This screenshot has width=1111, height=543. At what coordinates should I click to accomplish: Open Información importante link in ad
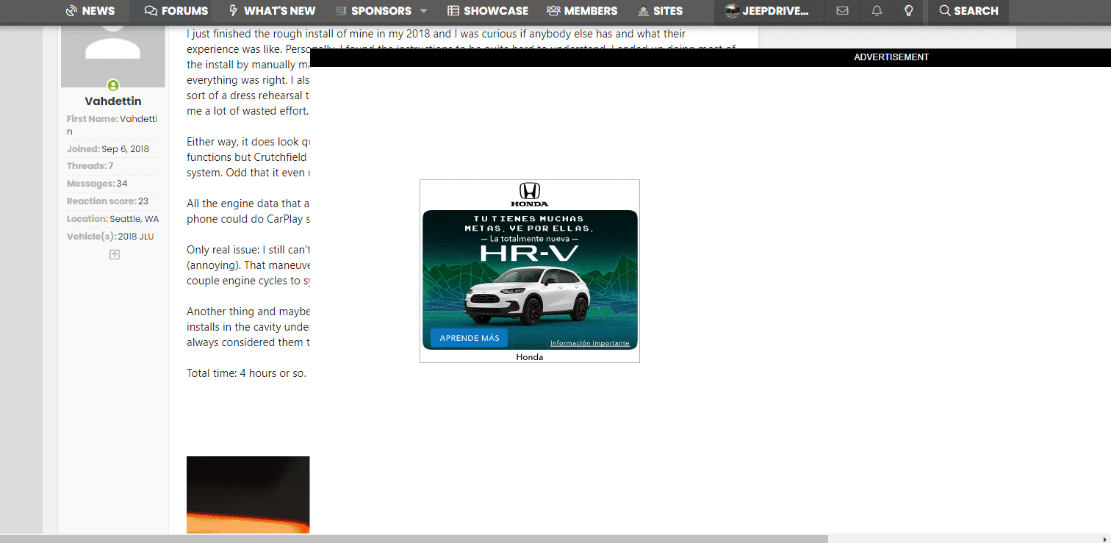tap(590, 343)
